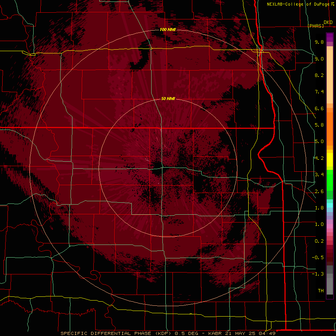Click the 21 MAY 25 04:49 timestamp

(x=250, y=333)
